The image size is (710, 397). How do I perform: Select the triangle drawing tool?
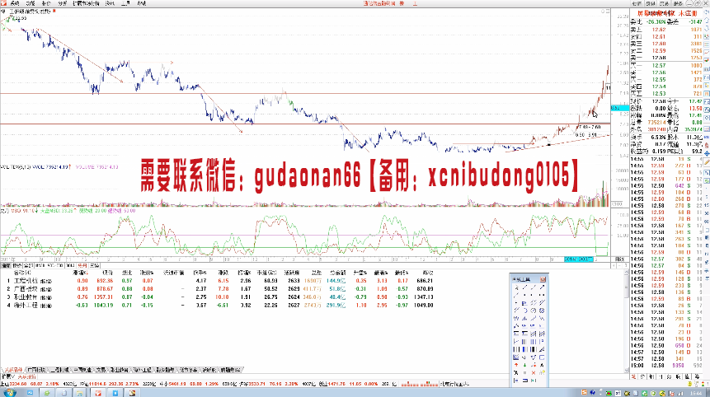click(534, 357)
